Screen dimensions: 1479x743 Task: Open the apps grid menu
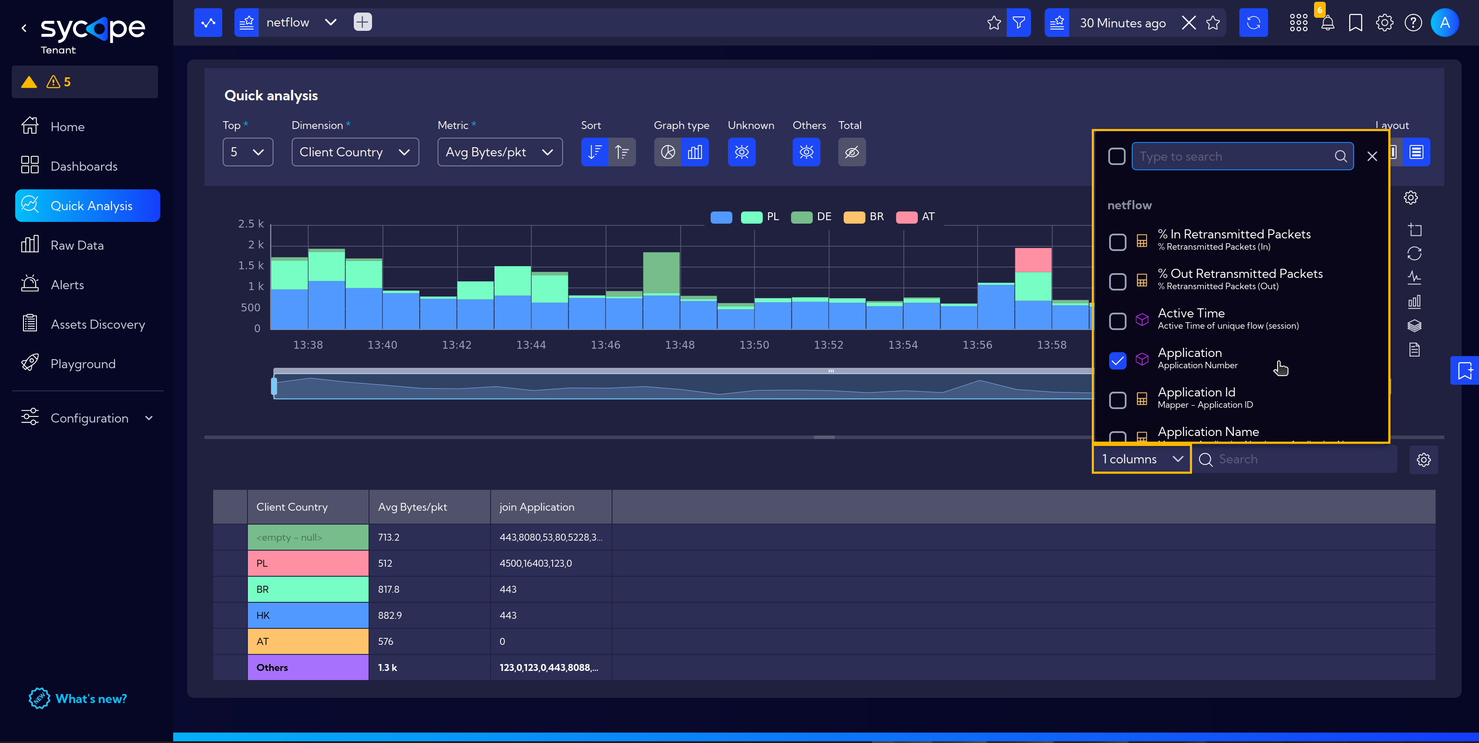(1298, 23)
